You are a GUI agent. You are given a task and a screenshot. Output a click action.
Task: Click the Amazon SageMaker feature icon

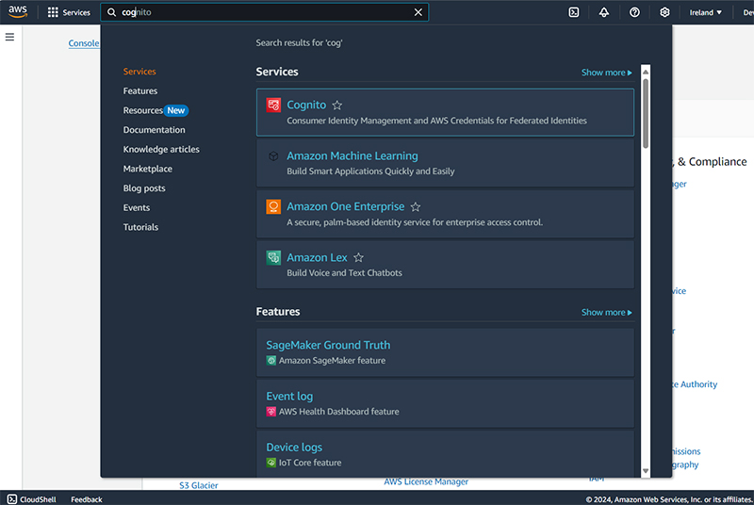[x=271, y=360]
